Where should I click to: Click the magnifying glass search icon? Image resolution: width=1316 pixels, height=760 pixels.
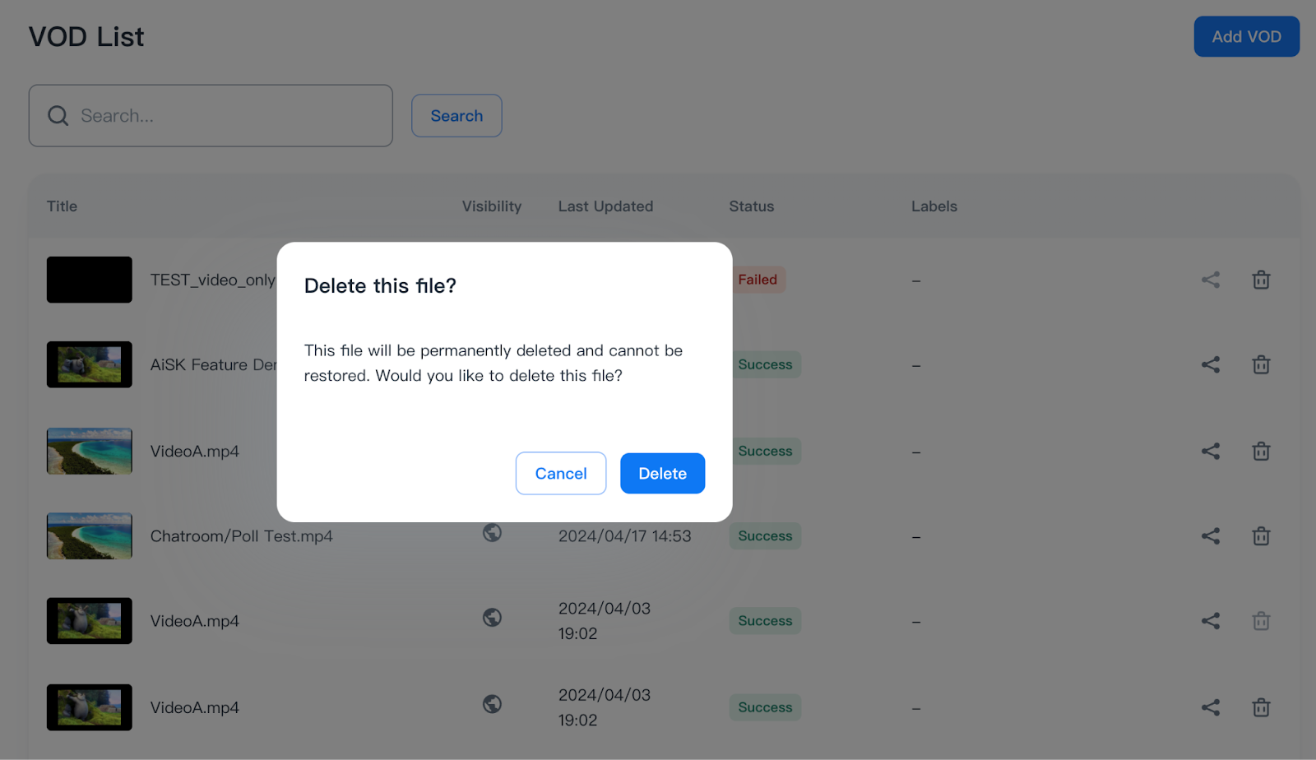(58, 116)
